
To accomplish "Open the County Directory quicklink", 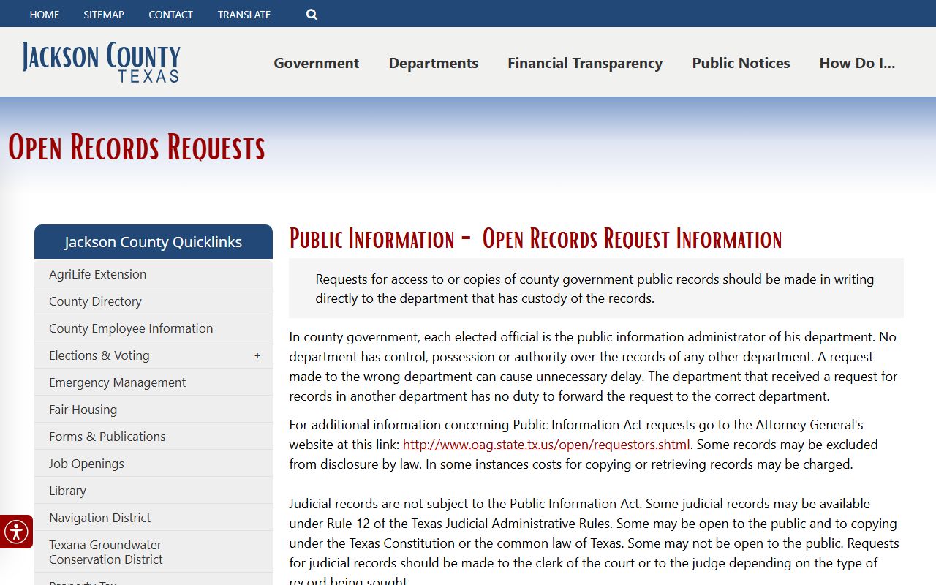I will pyautogui.click(x=154, y=301).
